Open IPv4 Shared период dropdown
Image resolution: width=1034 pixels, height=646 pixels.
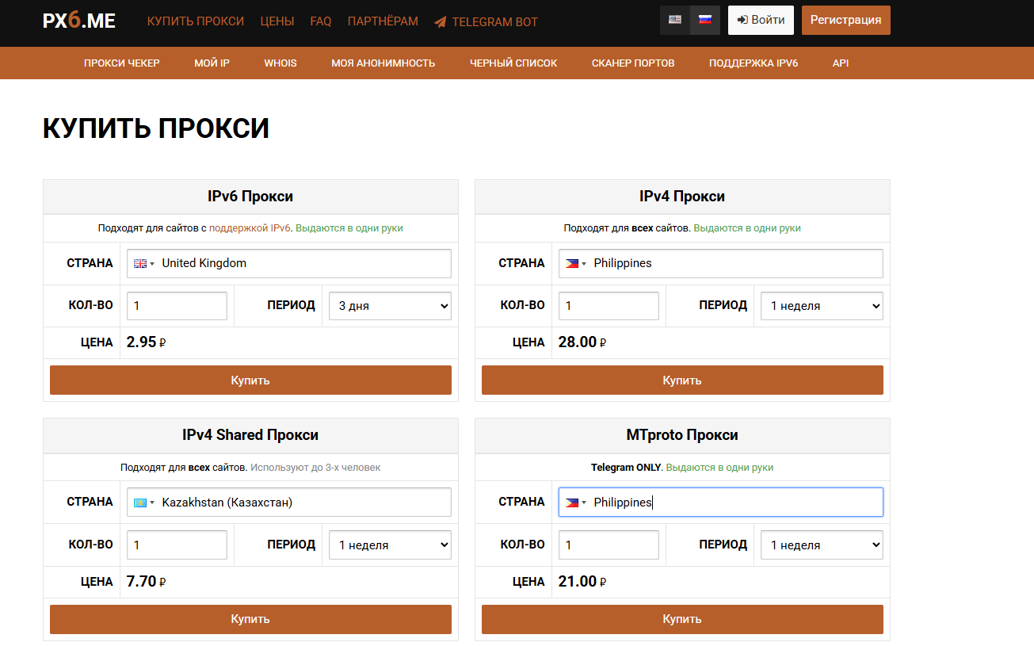[x=390, y=545]
